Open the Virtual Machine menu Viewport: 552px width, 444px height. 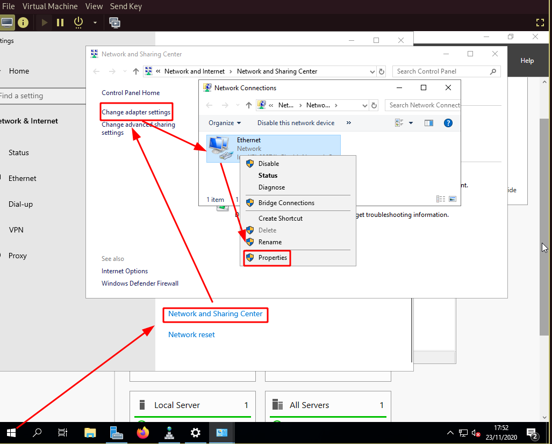pos(50,6)
